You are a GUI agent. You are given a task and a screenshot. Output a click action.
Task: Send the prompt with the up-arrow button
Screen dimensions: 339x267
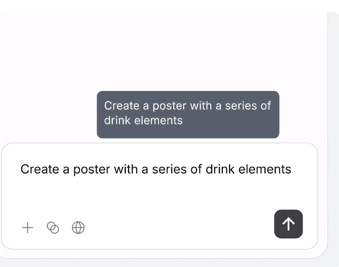pos(288,224)
